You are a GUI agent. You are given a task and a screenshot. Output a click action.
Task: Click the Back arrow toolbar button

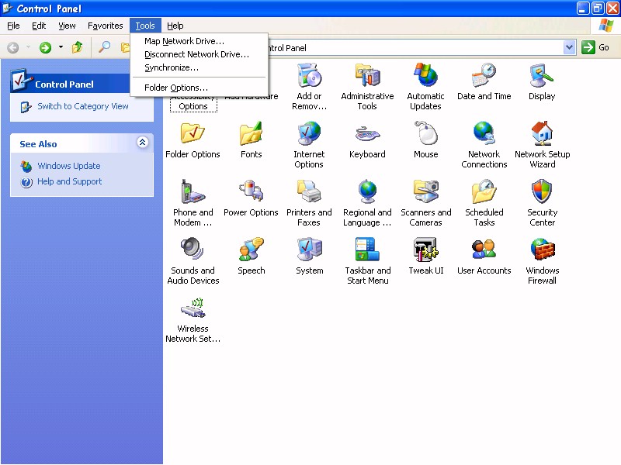click(x=13, y=48)
